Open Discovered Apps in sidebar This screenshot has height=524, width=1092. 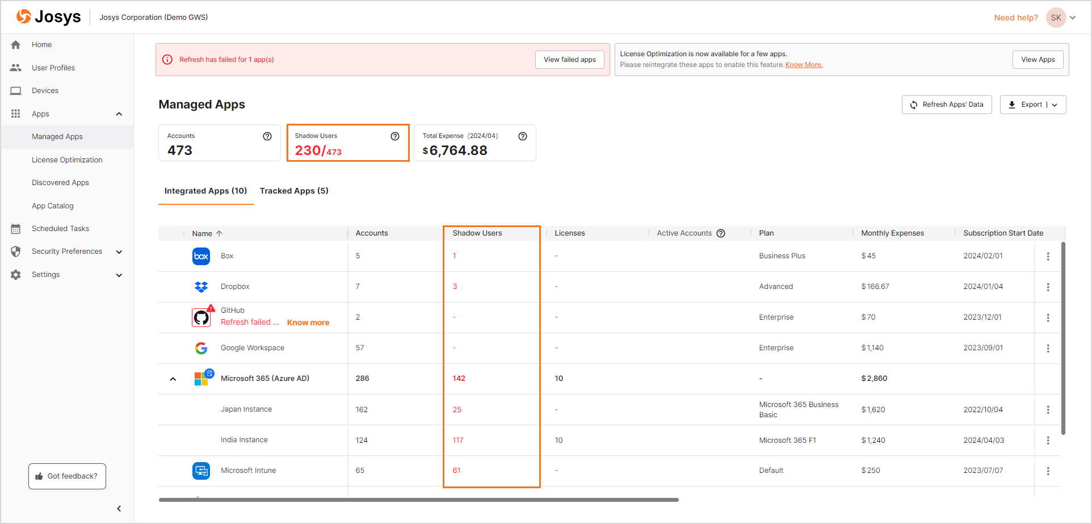67,183
